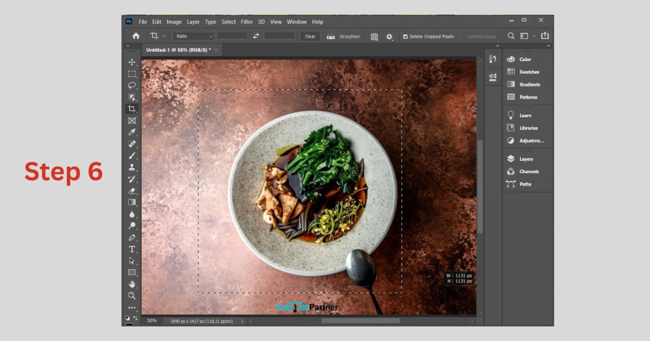Choose the Horizontal Type tool
Viewport: 650px width, 341px height.
point(132,249)
